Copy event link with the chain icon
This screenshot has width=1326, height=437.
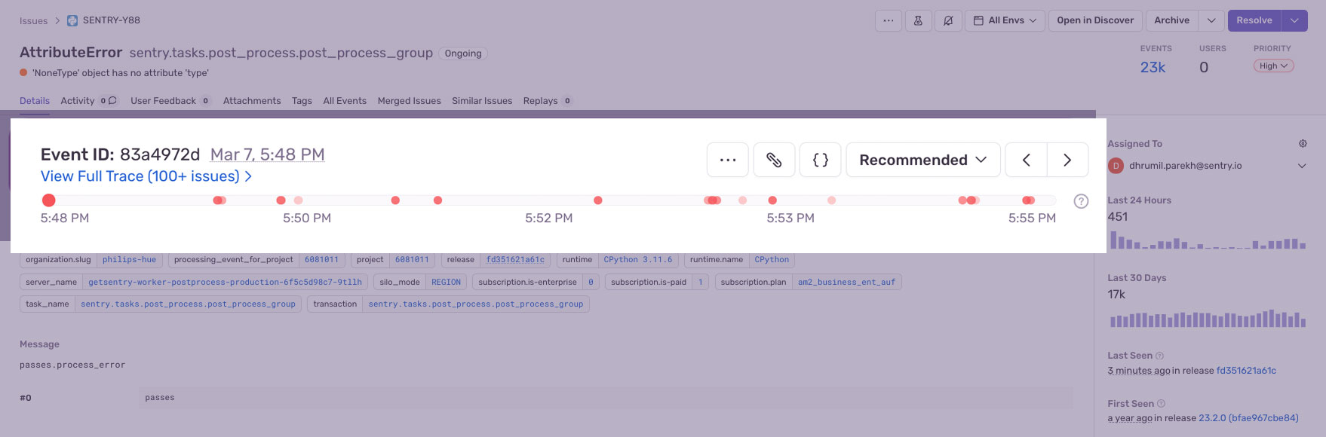point(774,160)
